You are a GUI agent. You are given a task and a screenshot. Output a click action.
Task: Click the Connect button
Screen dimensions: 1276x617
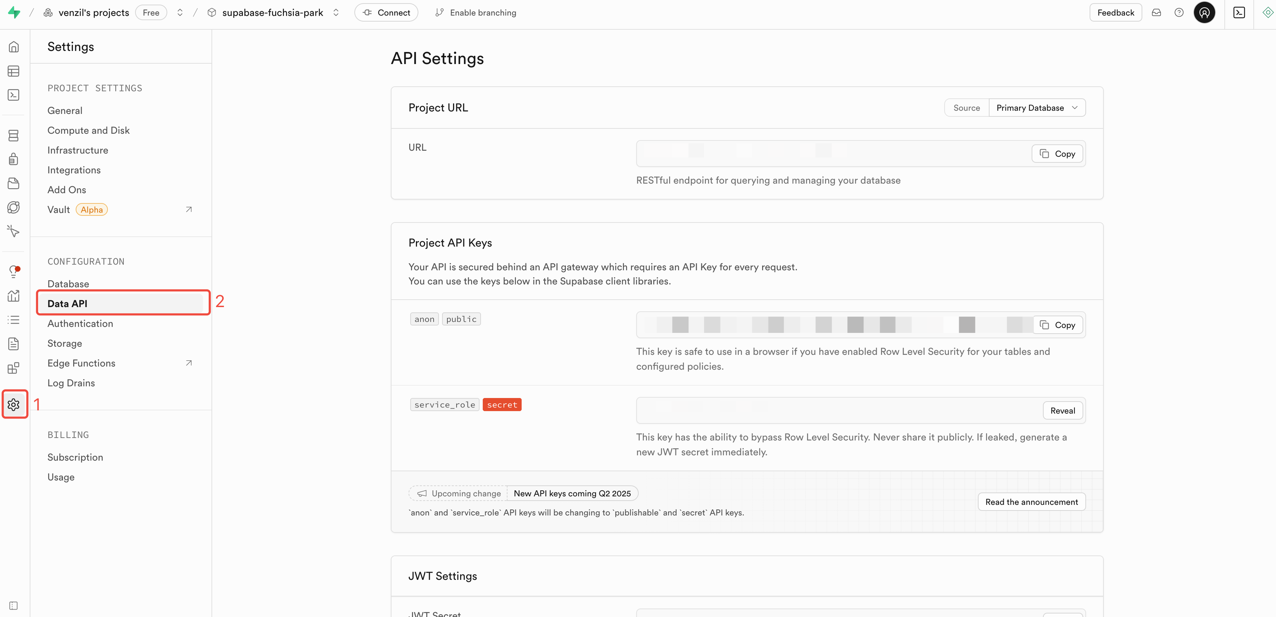(x=386, y=12)
